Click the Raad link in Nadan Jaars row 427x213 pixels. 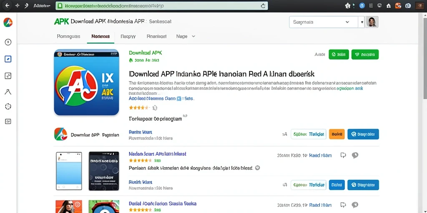coord(321,156)
